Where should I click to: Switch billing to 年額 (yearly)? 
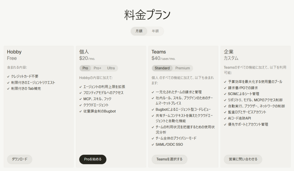[x=155, y=31]
